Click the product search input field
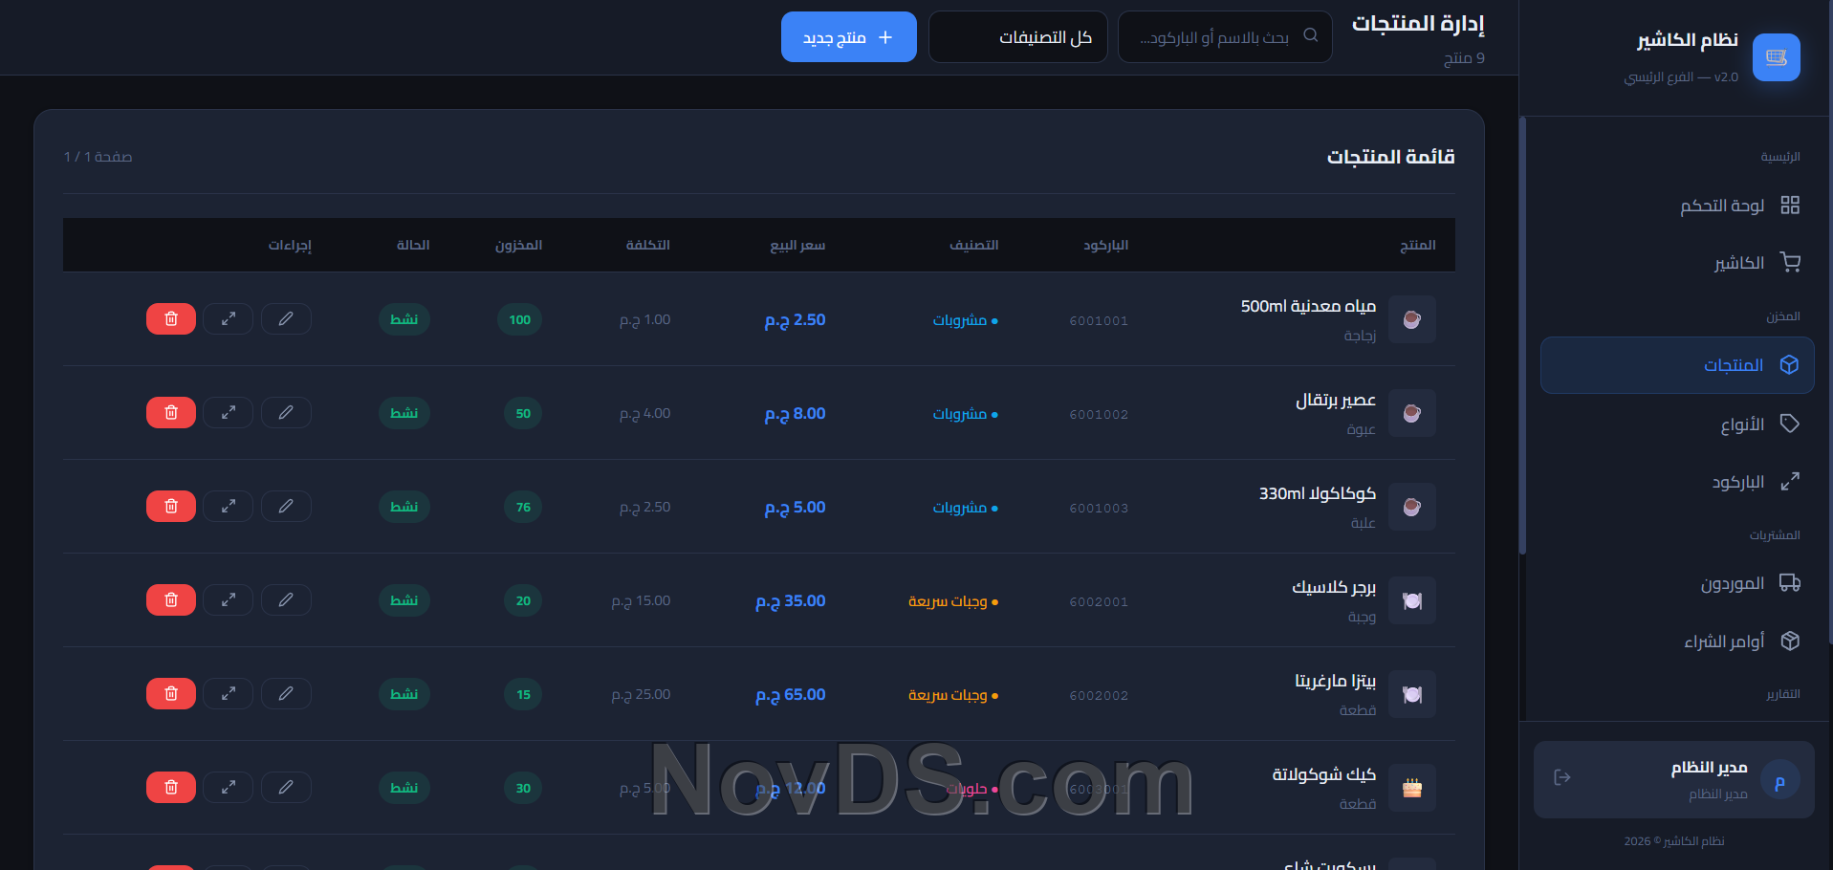This screenshot has height=870, width=1833. click(x=1214, y=37)
